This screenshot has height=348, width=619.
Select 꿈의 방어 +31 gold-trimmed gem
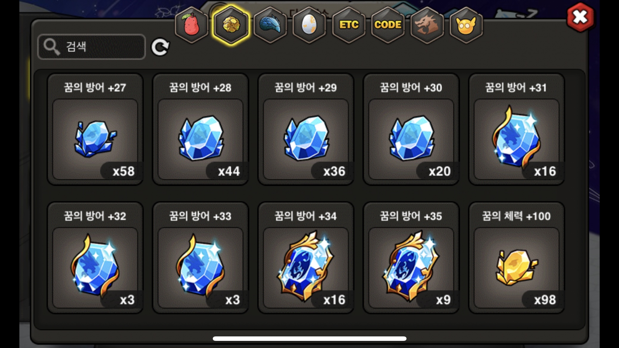click(x=517, y=129)
